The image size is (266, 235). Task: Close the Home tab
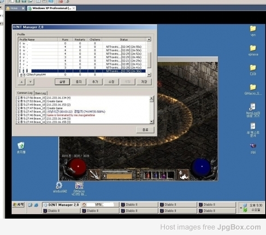[23, 8]
